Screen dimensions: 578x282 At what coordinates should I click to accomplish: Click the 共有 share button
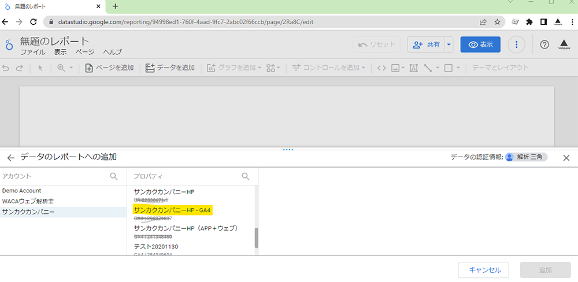[426, 44]
